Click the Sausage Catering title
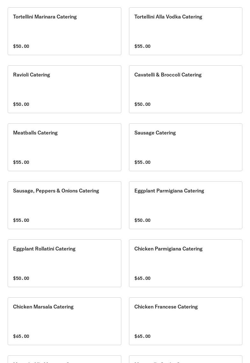 [x=155, y=133]
